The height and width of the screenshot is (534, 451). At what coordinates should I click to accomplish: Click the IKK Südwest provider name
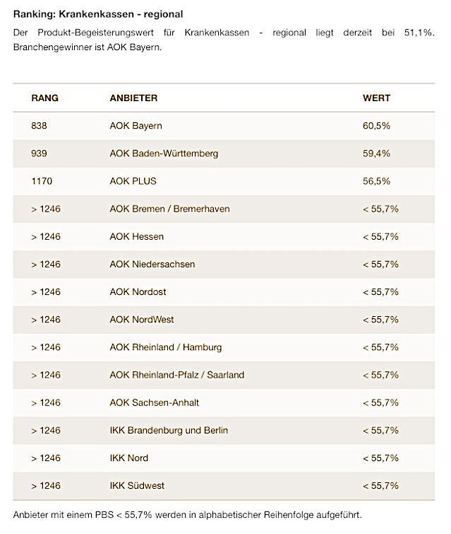pyautogui.click(x=137, y=485)
